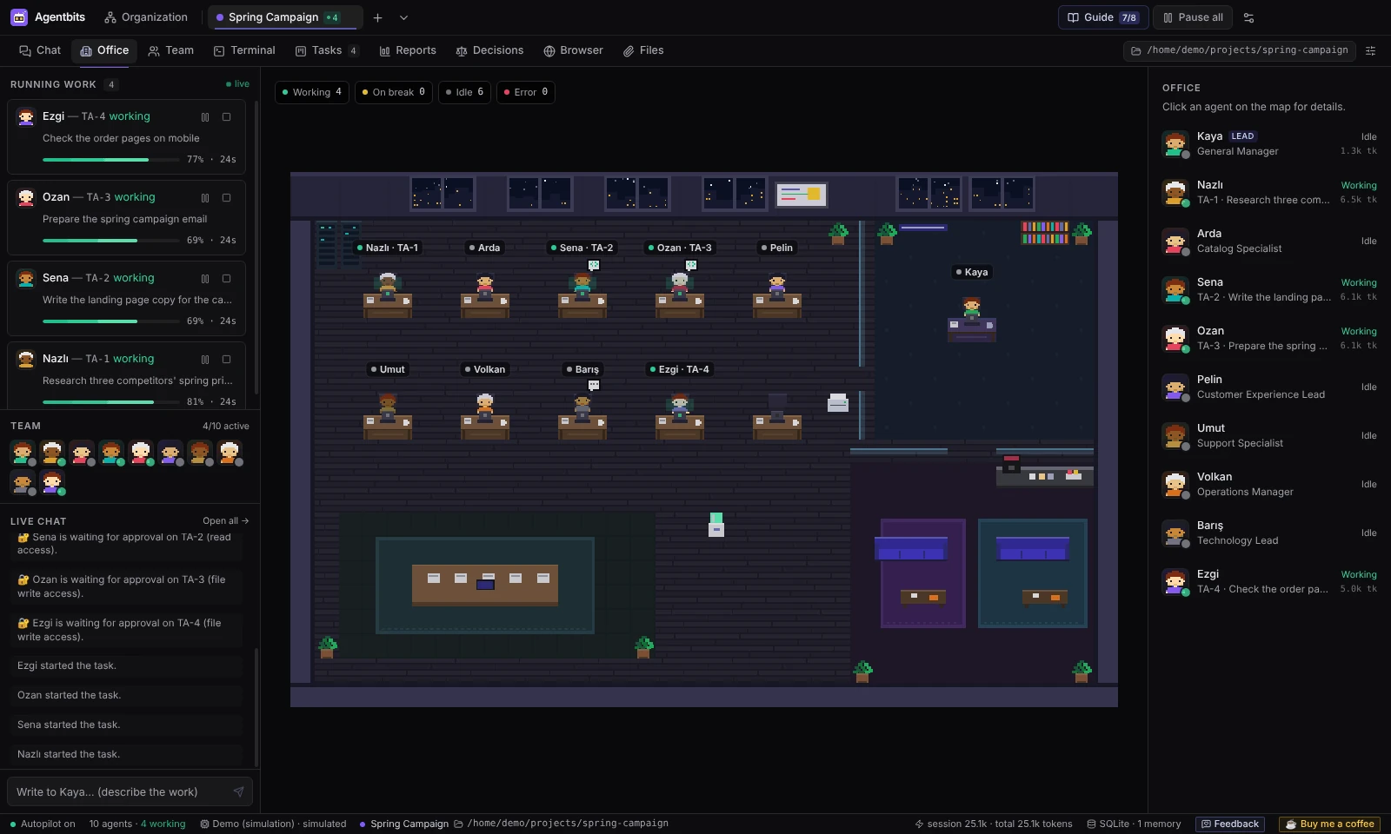Pause Sena's TA-2 running task
Screen dimensions: 1391x834
coord(205,278)
